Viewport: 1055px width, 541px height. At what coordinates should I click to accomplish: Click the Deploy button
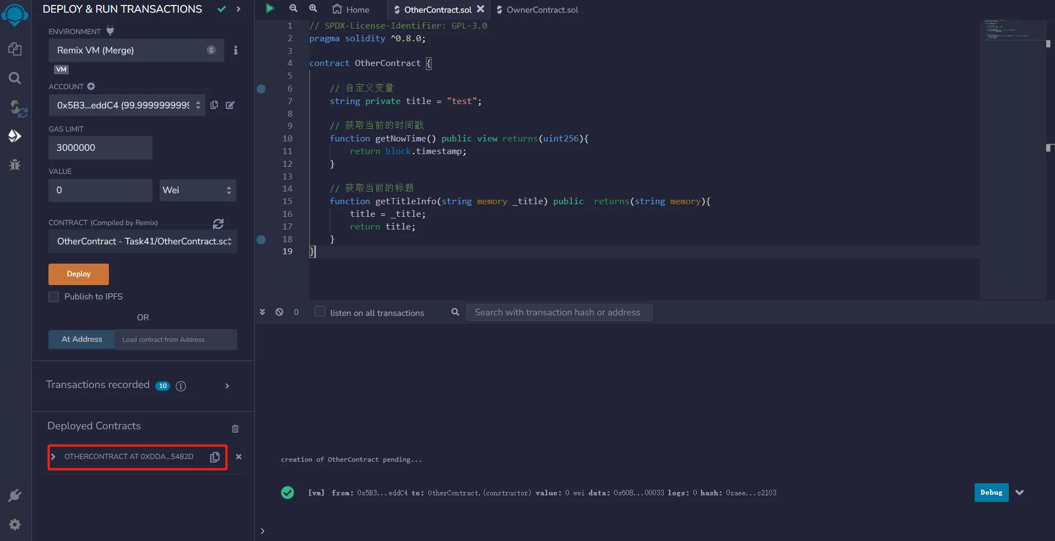(79, 274)
